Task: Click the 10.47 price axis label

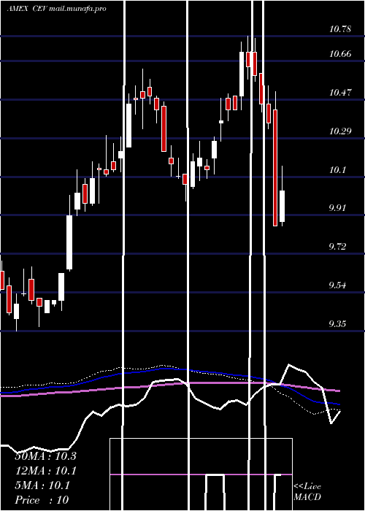Action: [x=340, y=93]
